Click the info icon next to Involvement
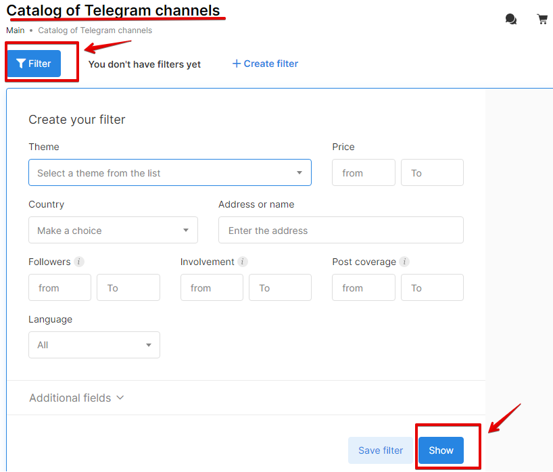The image size is (553, 472). coord(243,262)
